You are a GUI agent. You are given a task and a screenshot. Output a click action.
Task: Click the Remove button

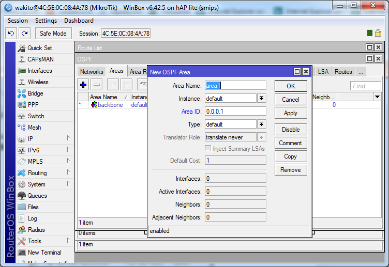291,170
